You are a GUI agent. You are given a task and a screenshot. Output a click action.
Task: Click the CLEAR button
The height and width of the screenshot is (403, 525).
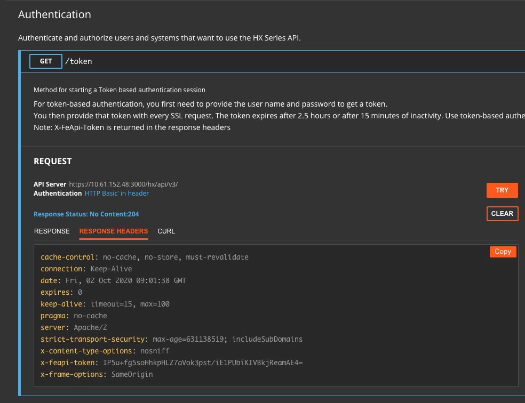[502, 214]
